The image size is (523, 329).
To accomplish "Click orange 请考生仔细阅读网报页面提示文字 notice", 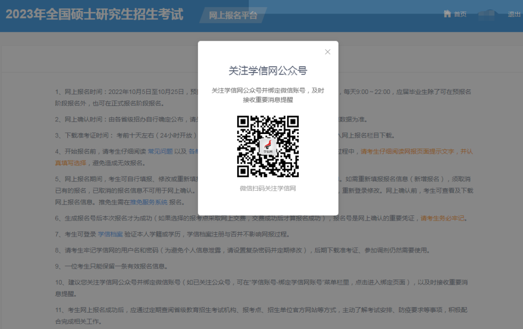I will (407, 151).
